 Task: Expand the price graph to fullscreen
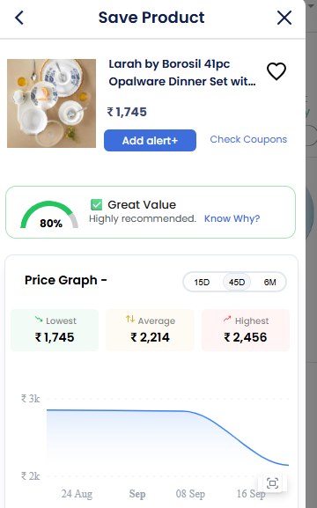[272, 483]
